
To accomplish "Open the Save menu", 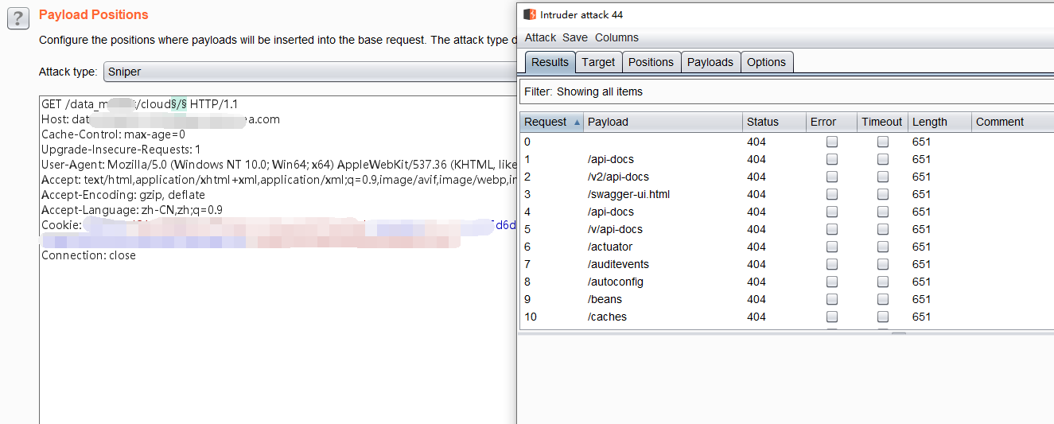I will tap(575, 37).
